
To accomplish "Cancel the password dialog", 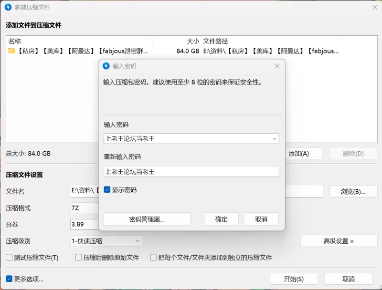I will point(261,219).
